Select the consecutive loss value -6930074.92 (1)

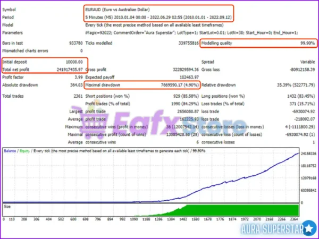pos(300,134)
